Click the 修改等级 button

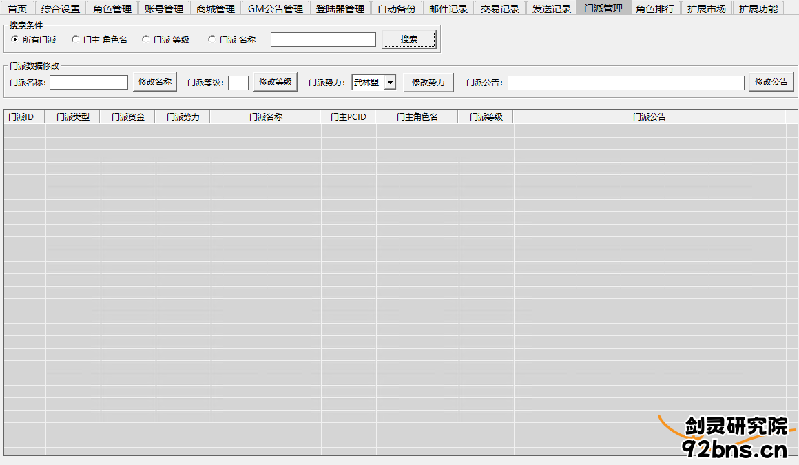275,82
